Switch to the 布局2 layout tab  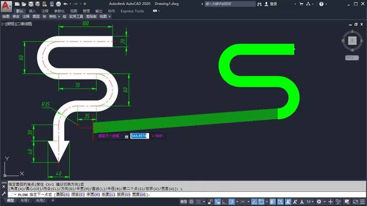(x=40, y=200)
